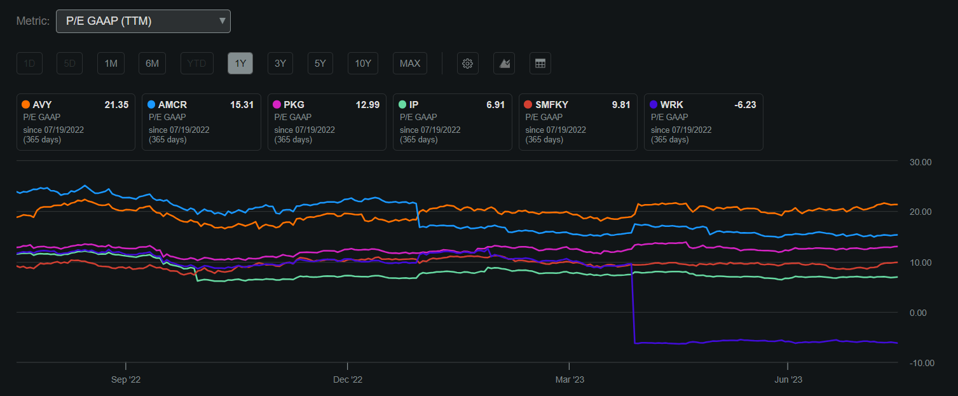
Task: Click the Metric: label
Action: tap(33, 21)
